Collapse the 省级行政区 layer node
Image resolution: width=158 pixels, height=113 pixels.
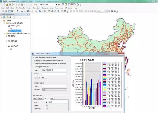(x=7, y=46)
